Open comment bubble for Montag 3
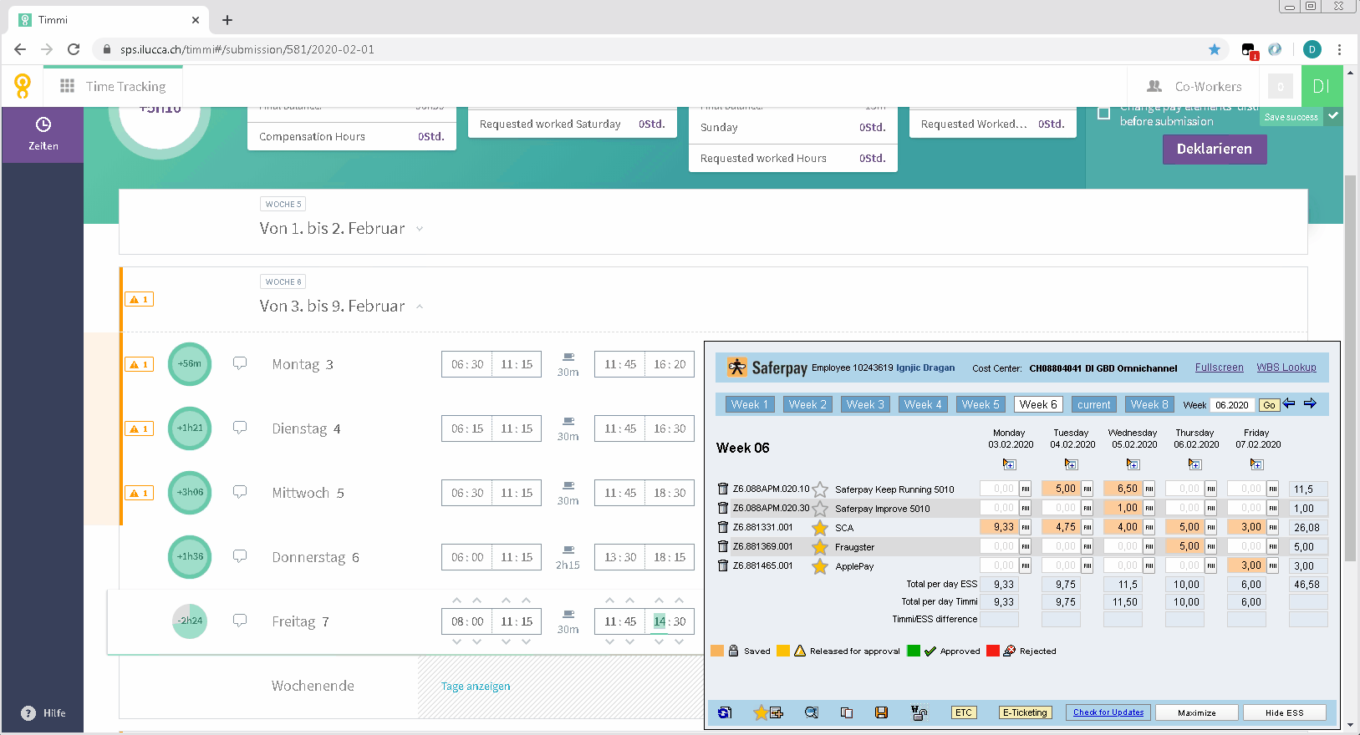 point(240,363)
